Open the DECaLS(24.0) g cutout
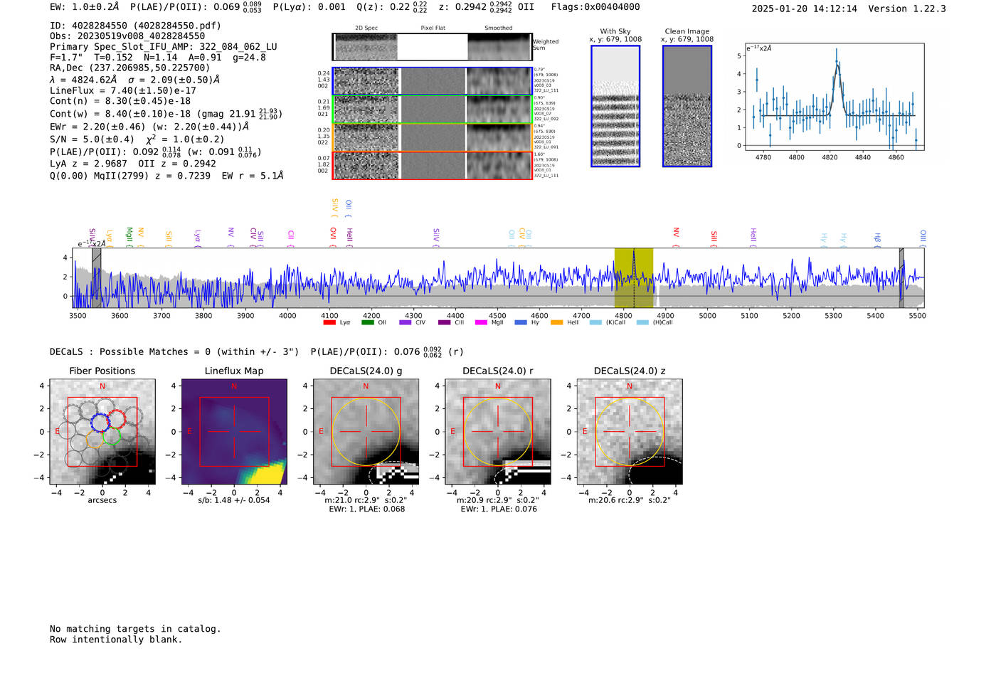 click(366, 432)
